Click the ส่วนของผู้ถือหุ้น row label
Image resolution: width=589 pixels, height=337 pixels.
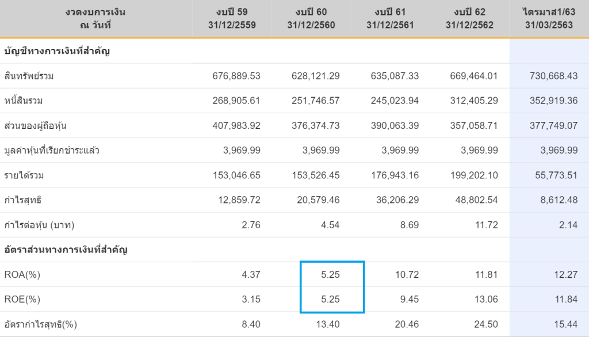coord(32,125)
